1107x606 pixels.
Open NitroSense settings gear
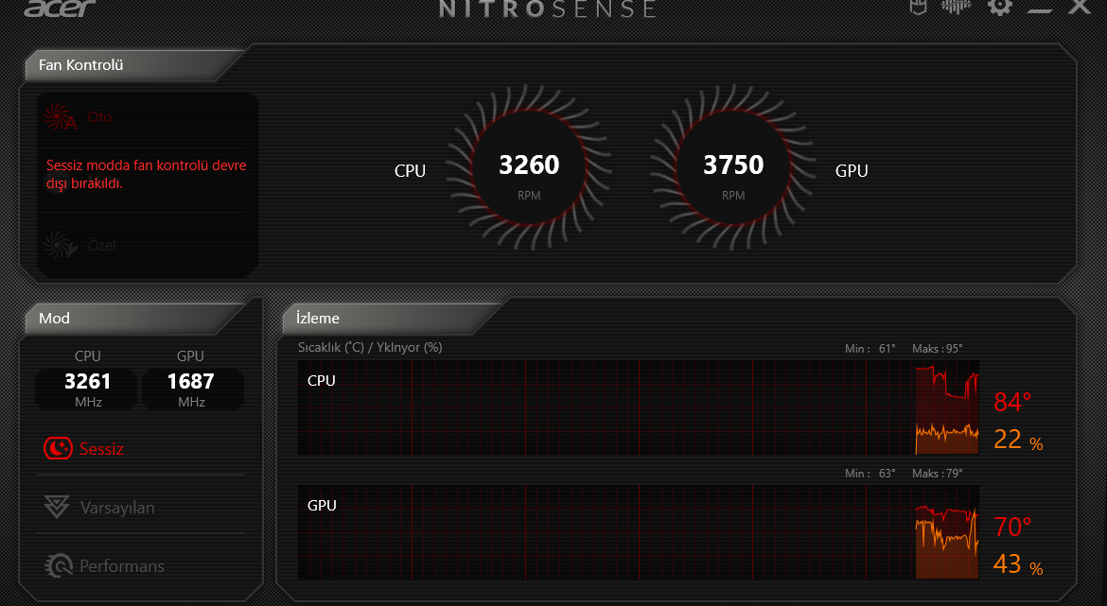point(1000,7)
